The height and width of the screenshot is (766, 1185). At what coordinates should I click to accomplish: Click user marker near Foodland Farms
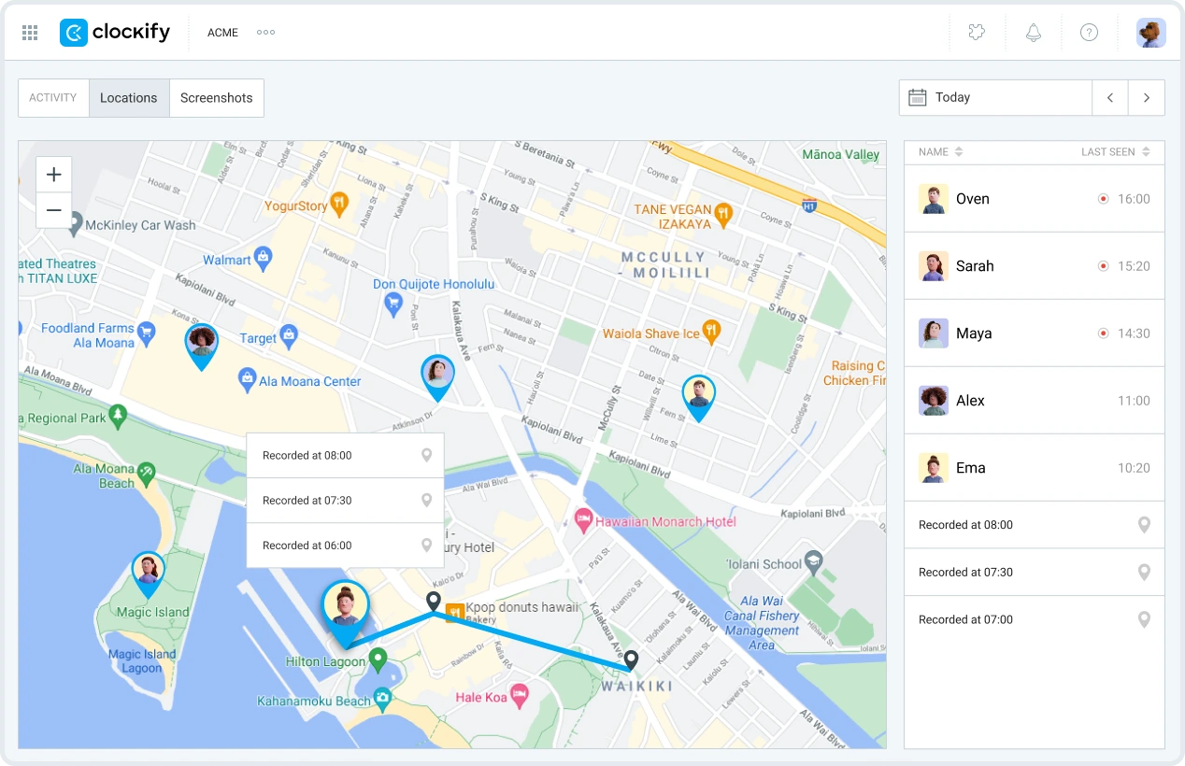coord(201,346)
